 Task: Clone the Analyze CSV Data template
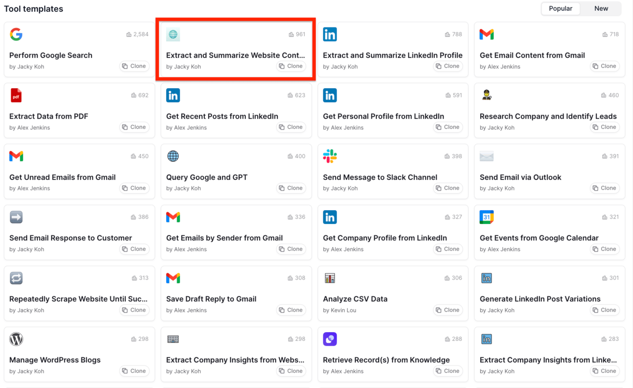[448, 310]
